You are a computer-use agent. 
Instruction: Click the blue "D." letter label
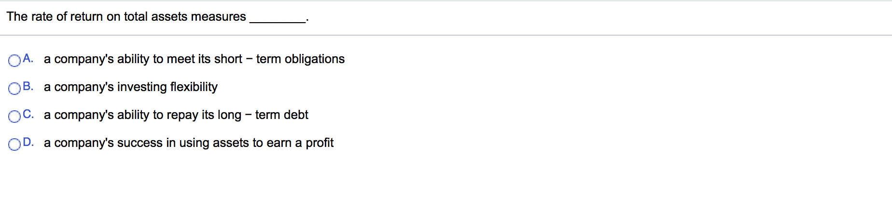tap(28, 142)
